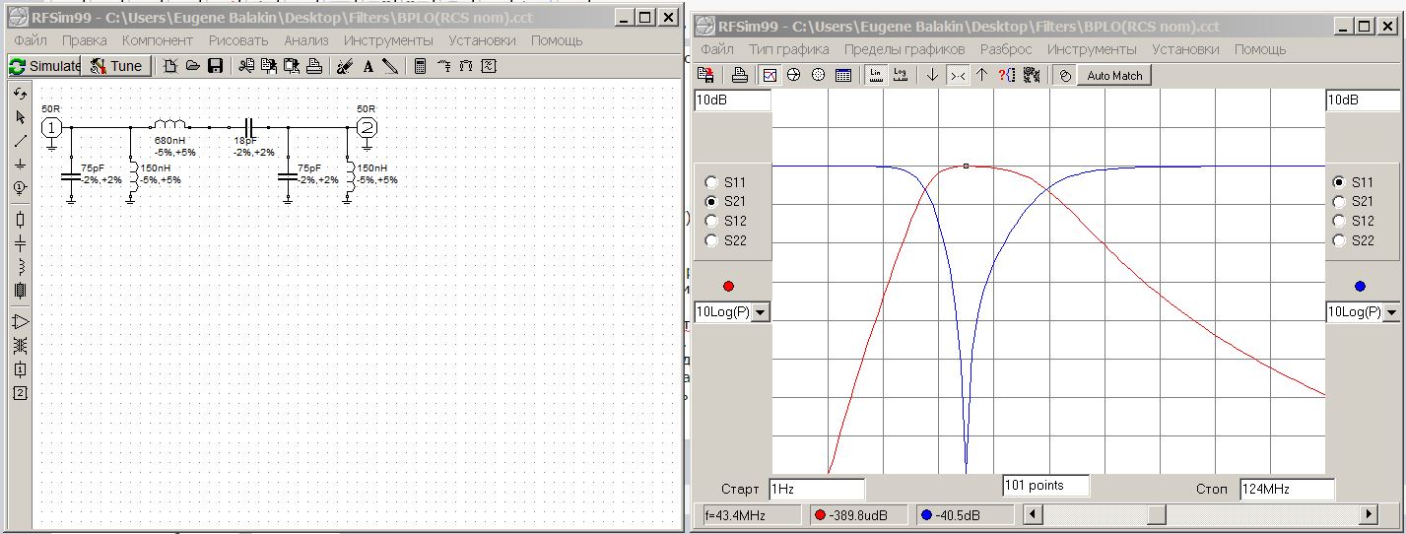Select the ground symbol tool
The image size is (1406, 534).
point(21,165)
